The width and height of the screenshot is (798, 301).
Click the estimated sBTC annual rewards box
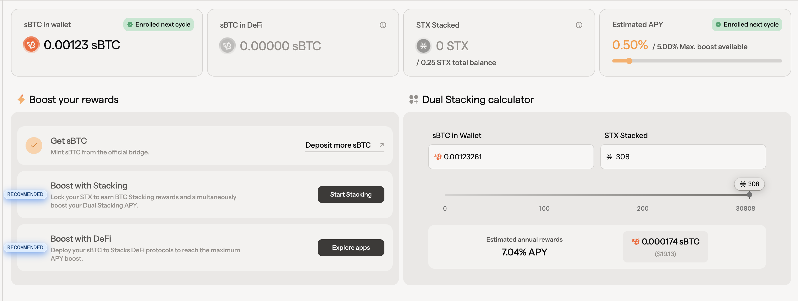point(665,247)
